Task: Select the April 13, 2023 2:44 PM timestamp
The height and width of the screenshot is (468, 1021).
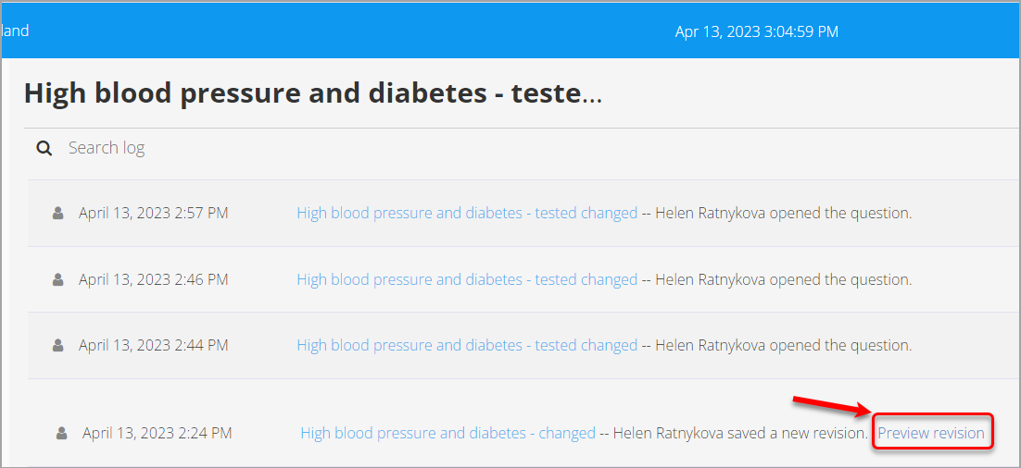Action: click(154, 345)
